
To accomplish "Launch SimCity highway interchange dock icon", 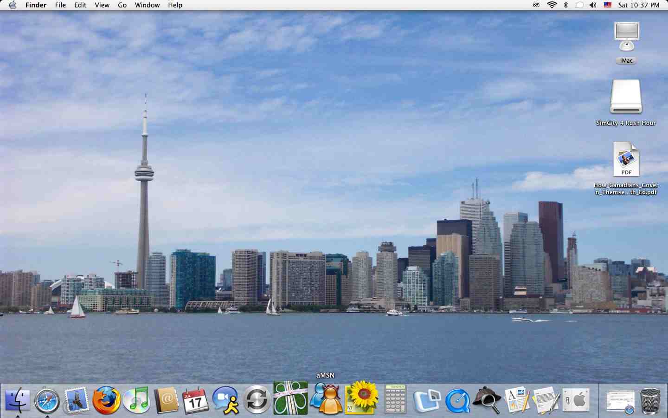I will tap(290, 398).
